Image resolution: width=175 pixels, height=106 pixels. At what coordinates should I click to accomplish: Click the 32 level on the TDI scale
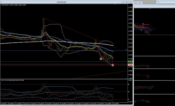coord(129,99)
